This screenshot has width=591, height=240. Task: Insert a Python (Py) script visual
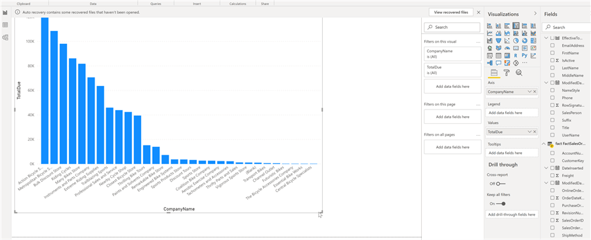pyautogui.click(x=525, y=55)
